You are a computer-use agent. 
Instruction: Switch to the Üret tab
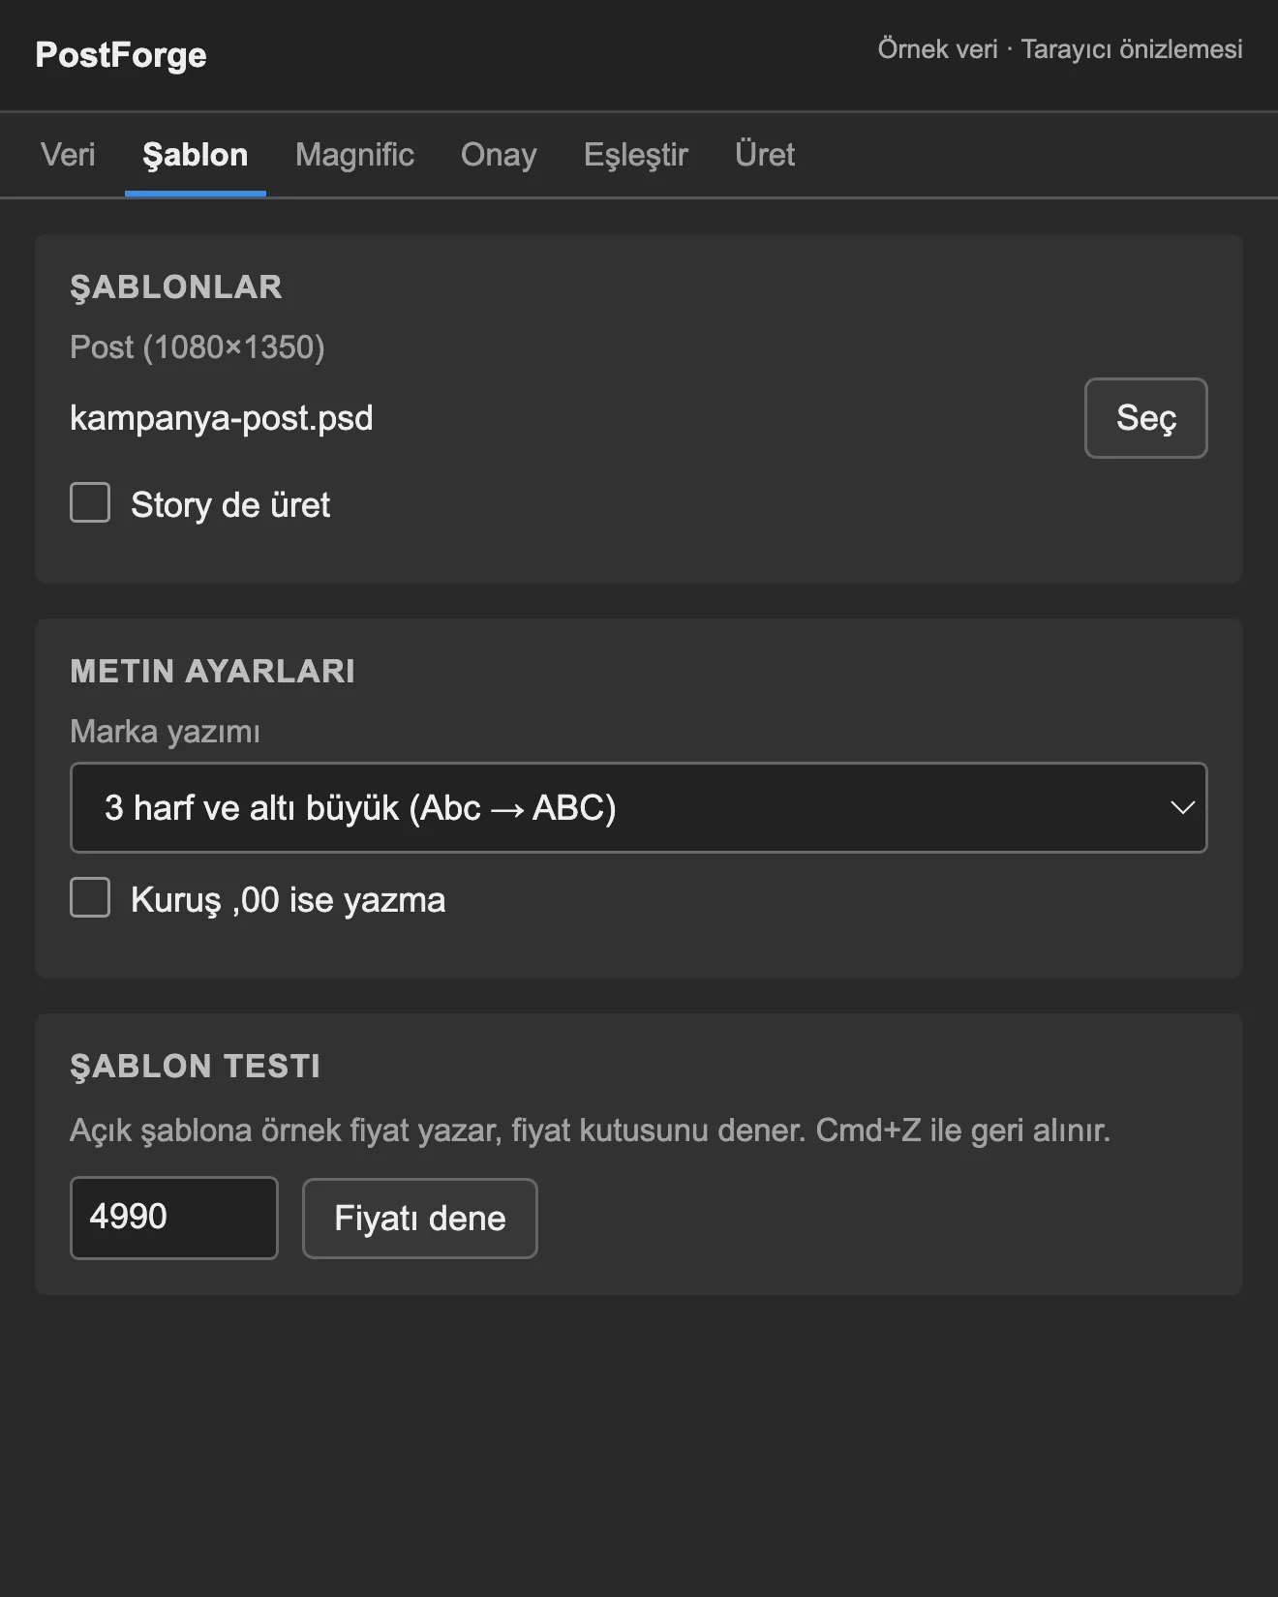(x=765, y=155)
